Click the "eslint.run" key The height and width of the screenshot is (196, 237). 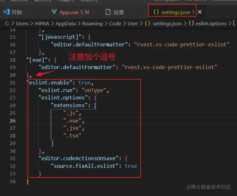pyautogui.click(x=57, y=90)
